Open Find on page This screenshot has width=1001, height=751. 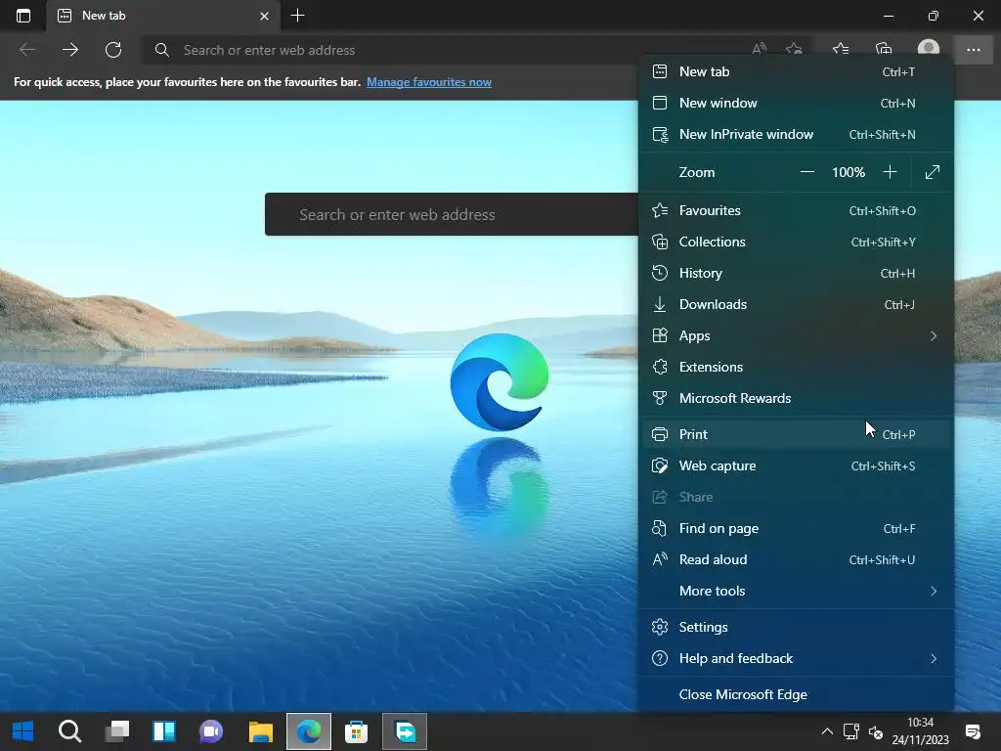[x=796, y=528]
